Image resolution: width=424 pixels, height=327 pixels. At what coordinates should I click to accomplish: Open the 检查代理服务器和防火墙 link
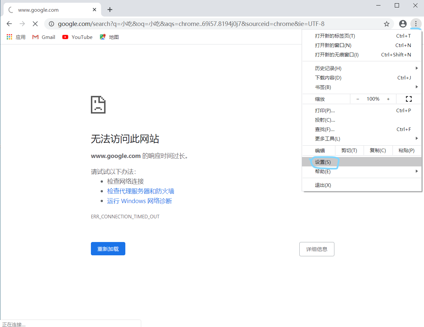[x=141, y=191]
